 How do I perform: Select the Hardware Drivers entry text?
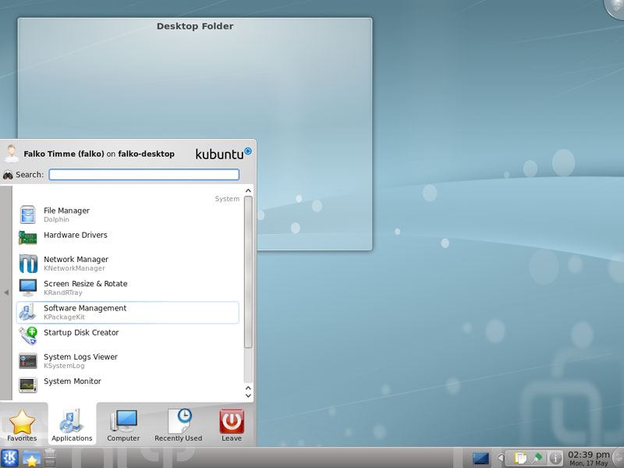pos(76,235)
